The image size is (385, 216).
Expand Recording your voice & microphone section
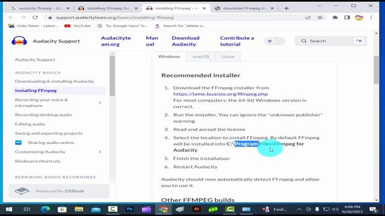pos(100,103)
